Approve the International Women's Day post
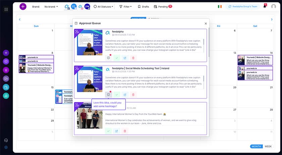The height and width of the screenshot is (155, 282). (108, 131)
